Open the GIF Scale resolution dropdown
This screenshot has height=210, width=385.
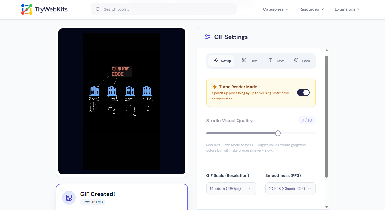(231, 188)
